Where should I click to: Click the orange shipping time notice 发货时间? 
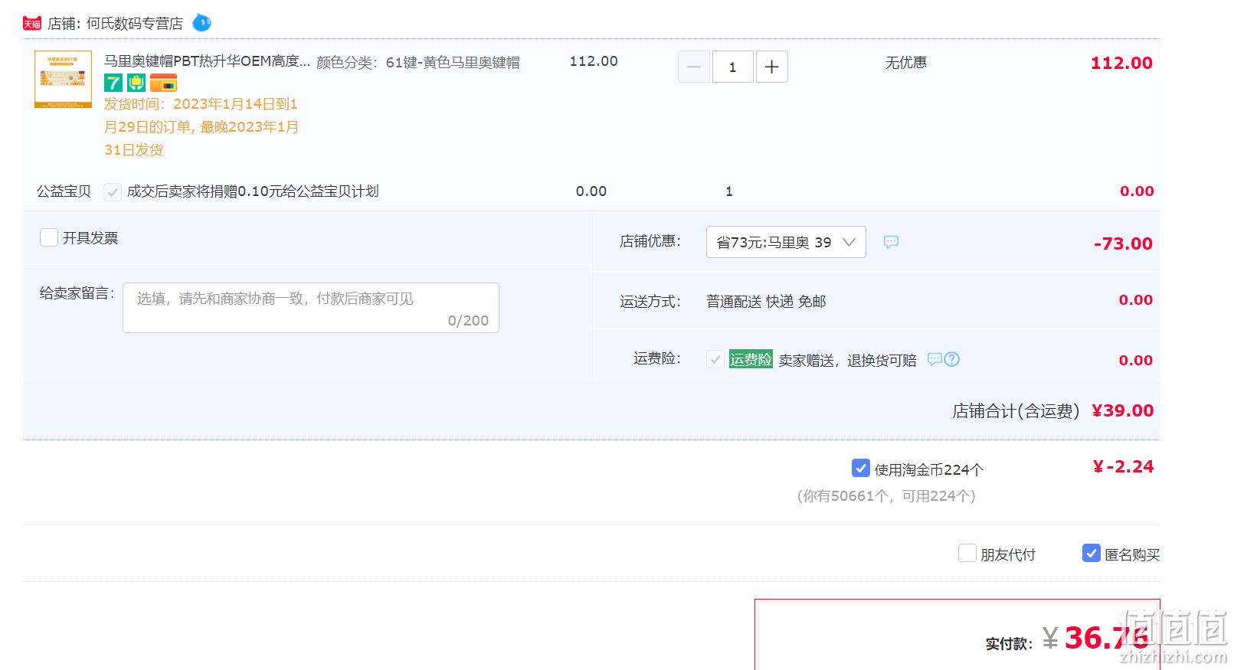coord(201,127)
